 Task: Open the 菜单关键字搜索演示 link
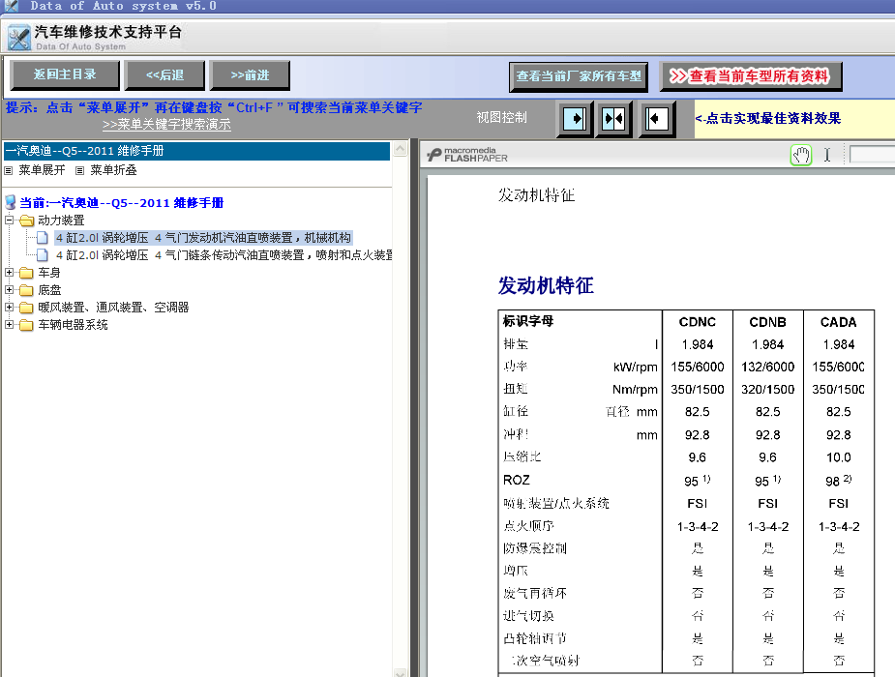coord(166,125)
